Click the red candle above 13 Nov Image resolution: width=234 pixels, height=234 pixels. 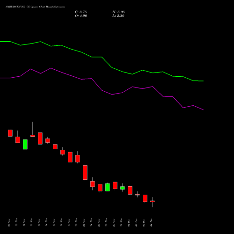tap(40, 139)
